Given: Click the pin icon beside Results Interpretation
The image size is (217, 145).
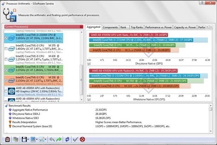Looking at the screenshot, I should click(10, 122).
